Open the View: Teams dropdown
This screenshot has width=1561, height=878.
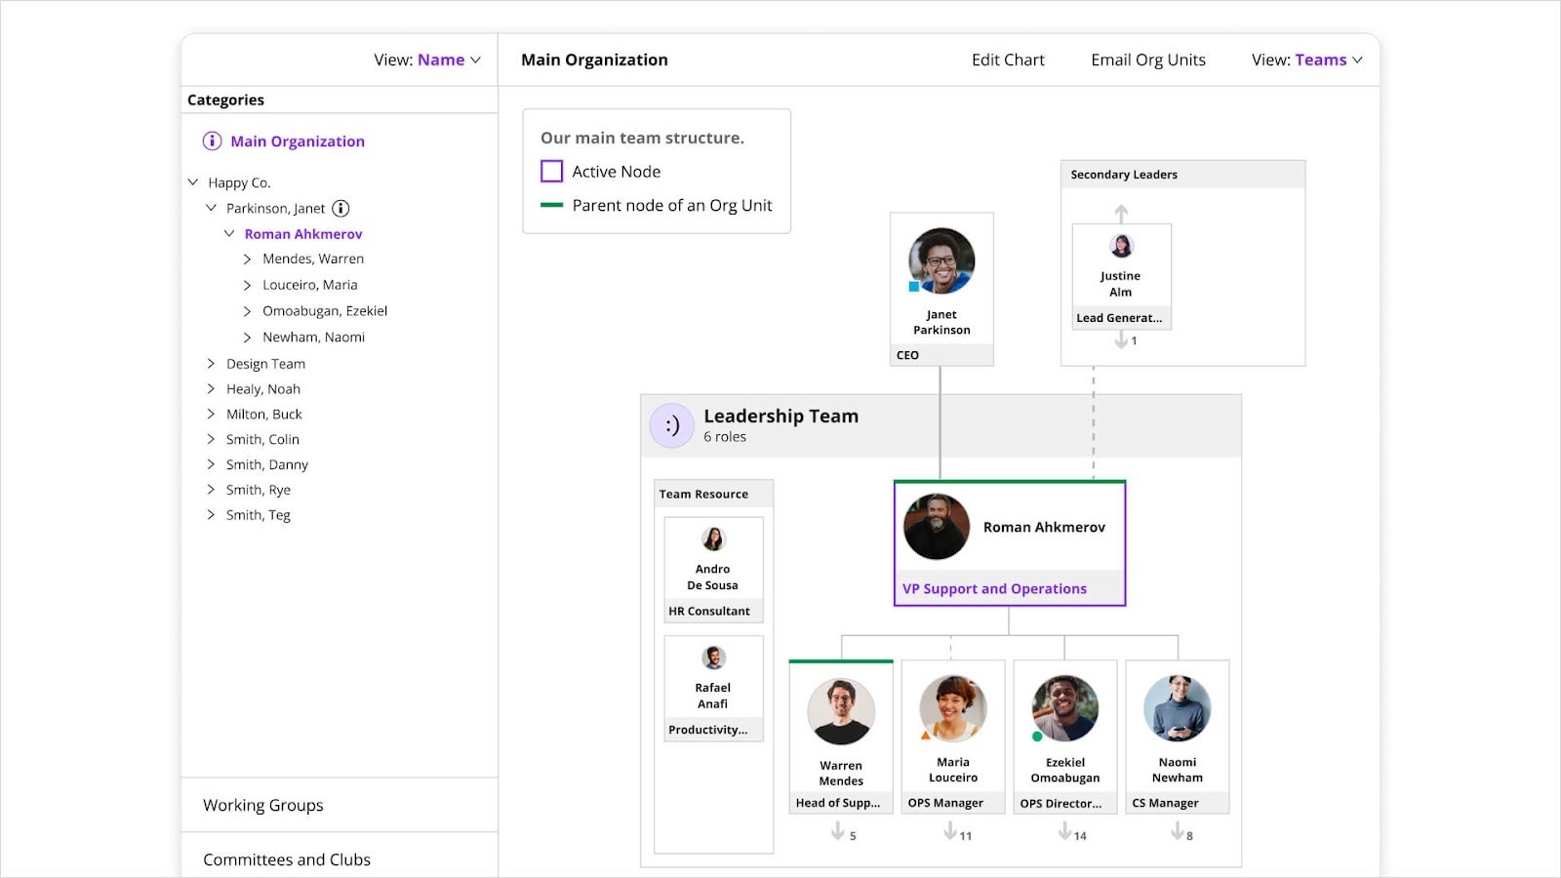pos(1306,60)
